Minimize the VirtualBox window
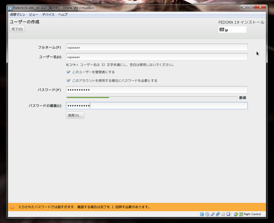This screenshot has width=274, height=223. 244,7
